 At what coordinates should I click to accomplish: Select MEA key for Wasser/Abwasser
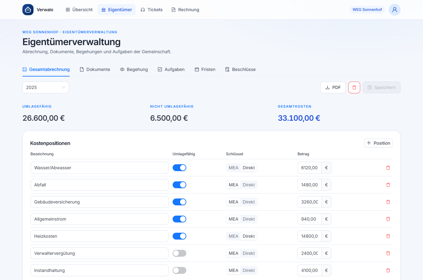pyautogui.click(x=234, y=168)
